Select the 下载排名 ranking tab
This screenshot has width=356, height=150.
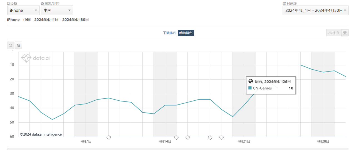[x=170, y=33]
